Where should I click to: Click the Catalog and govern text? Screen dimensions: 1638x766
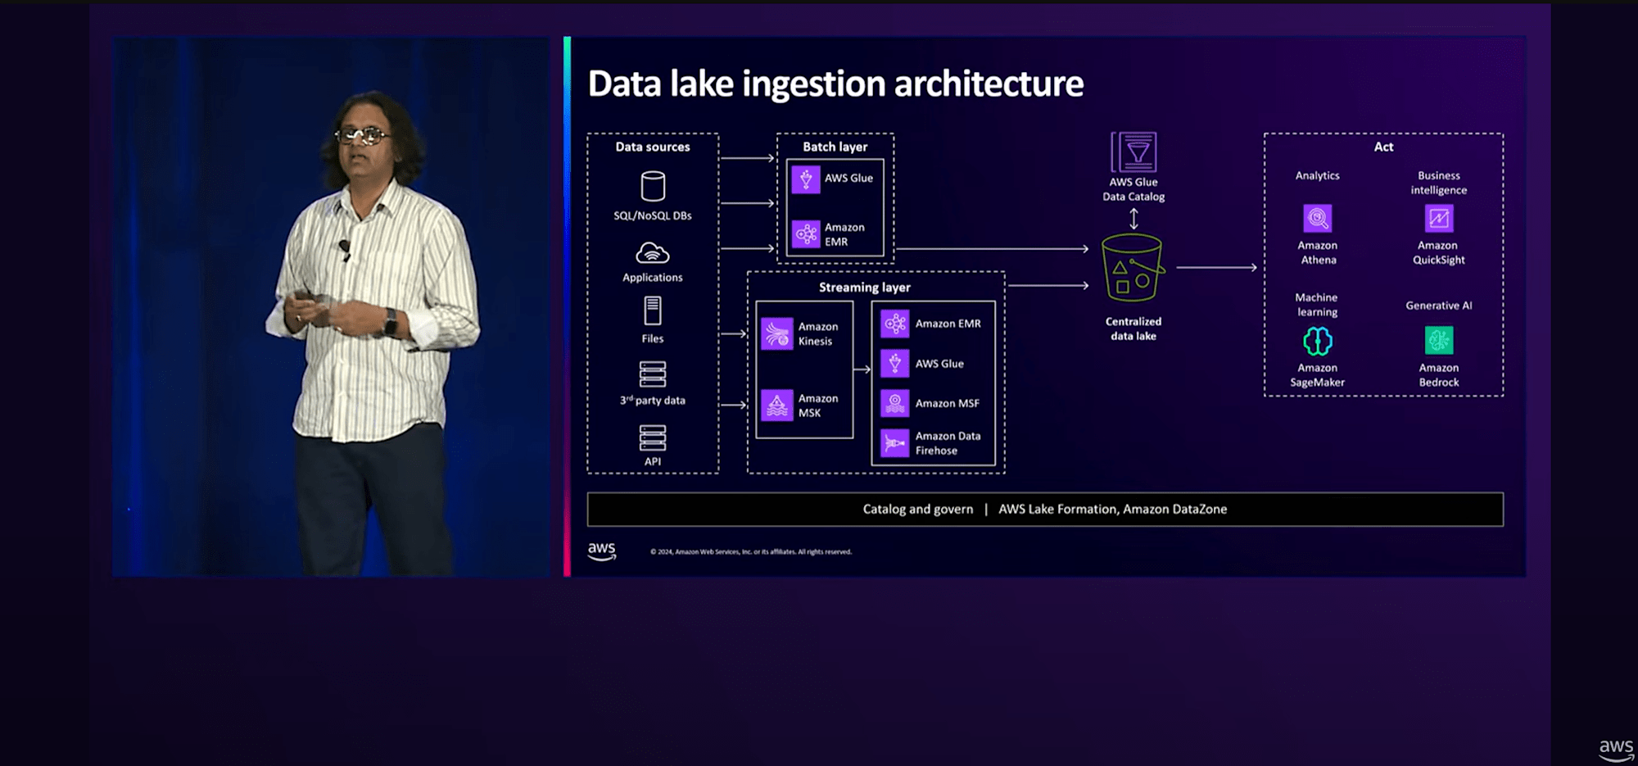[x=918, y=509]
